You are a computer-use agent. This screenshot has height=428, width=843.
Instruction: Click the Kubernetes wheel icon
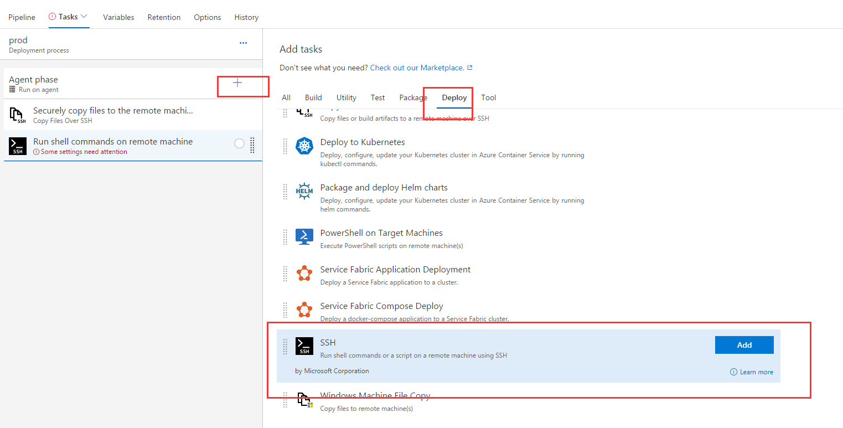click(x=304, y=146)
